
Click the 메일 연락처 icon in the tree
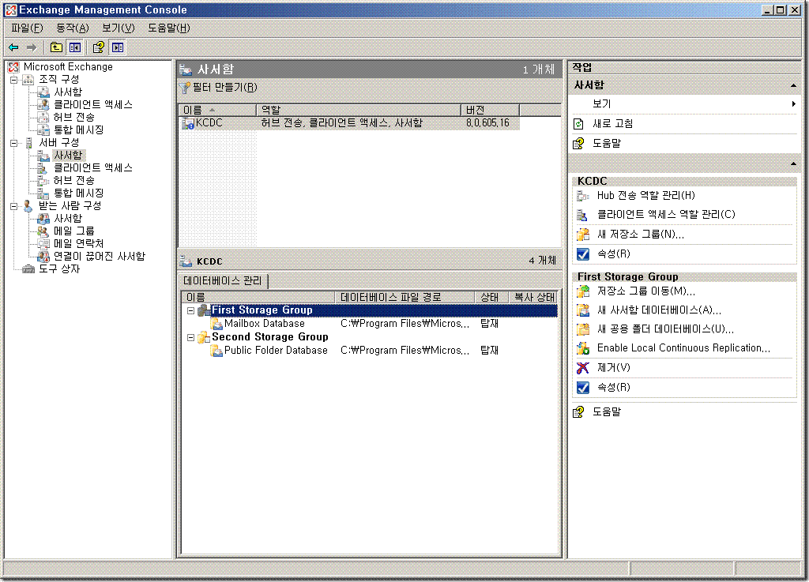43,243
